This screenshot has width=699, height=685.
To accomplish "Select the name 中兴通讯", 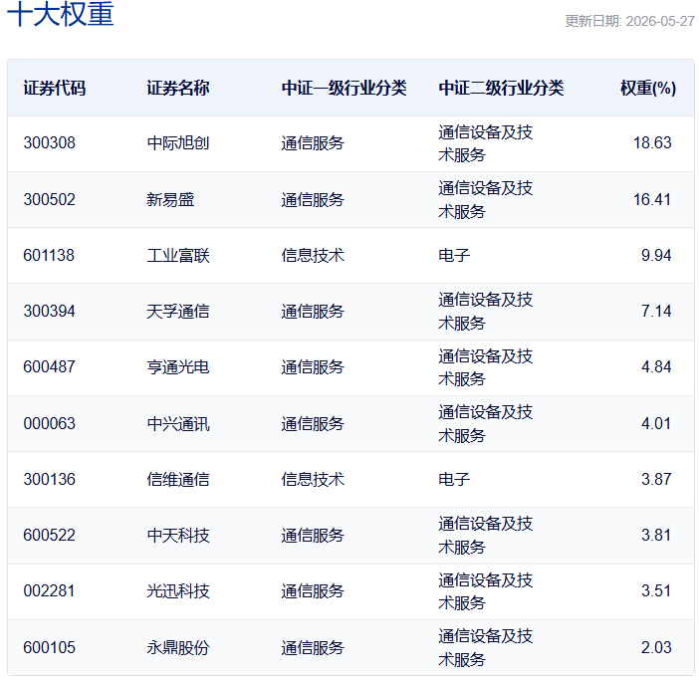I will [x=178, y=423].
